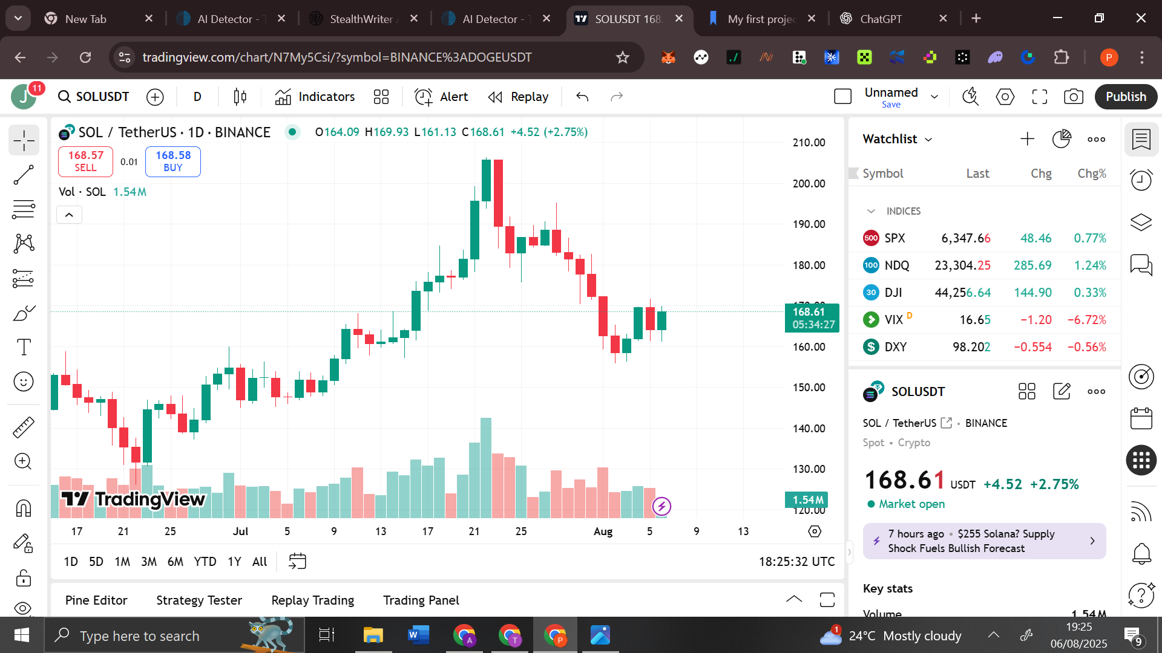1162x653 pixels.
Task: Open the watchlist more options menu
Action: [x=1096, y=139]
